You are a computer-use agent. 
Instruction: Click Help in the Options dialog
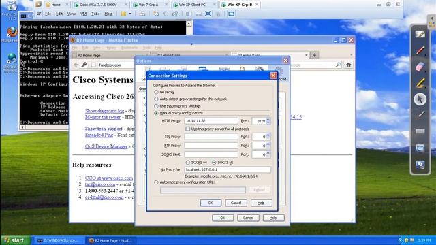point(273,218)
